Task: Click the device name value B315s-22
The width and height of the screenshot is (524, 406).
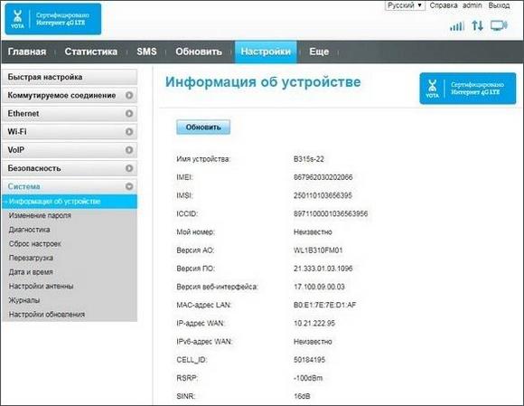Action: coord(308,159)
